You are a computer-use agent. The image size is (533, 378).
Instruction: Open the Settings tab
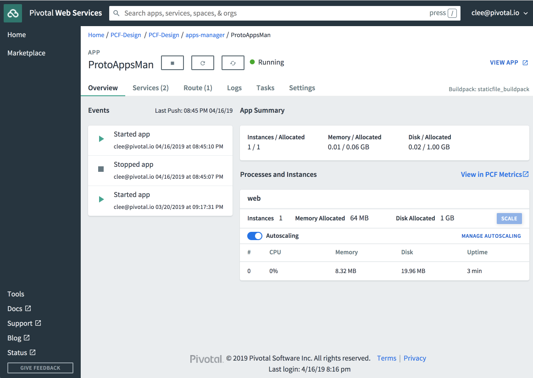coord(302,88)
